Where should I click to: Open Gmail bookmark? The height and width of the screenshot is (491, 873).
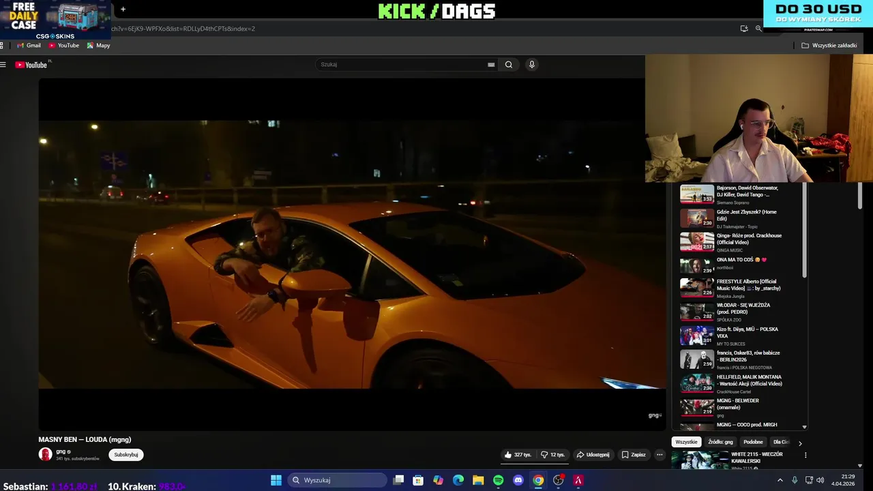(29, 46)
